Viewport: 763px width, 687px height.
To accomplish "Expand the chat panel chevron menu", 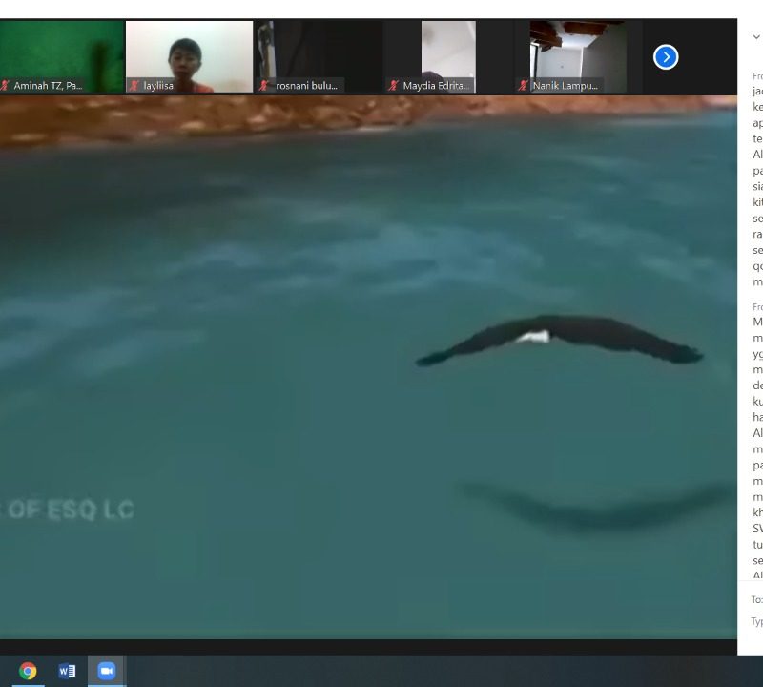I will [x=755, y=38].
